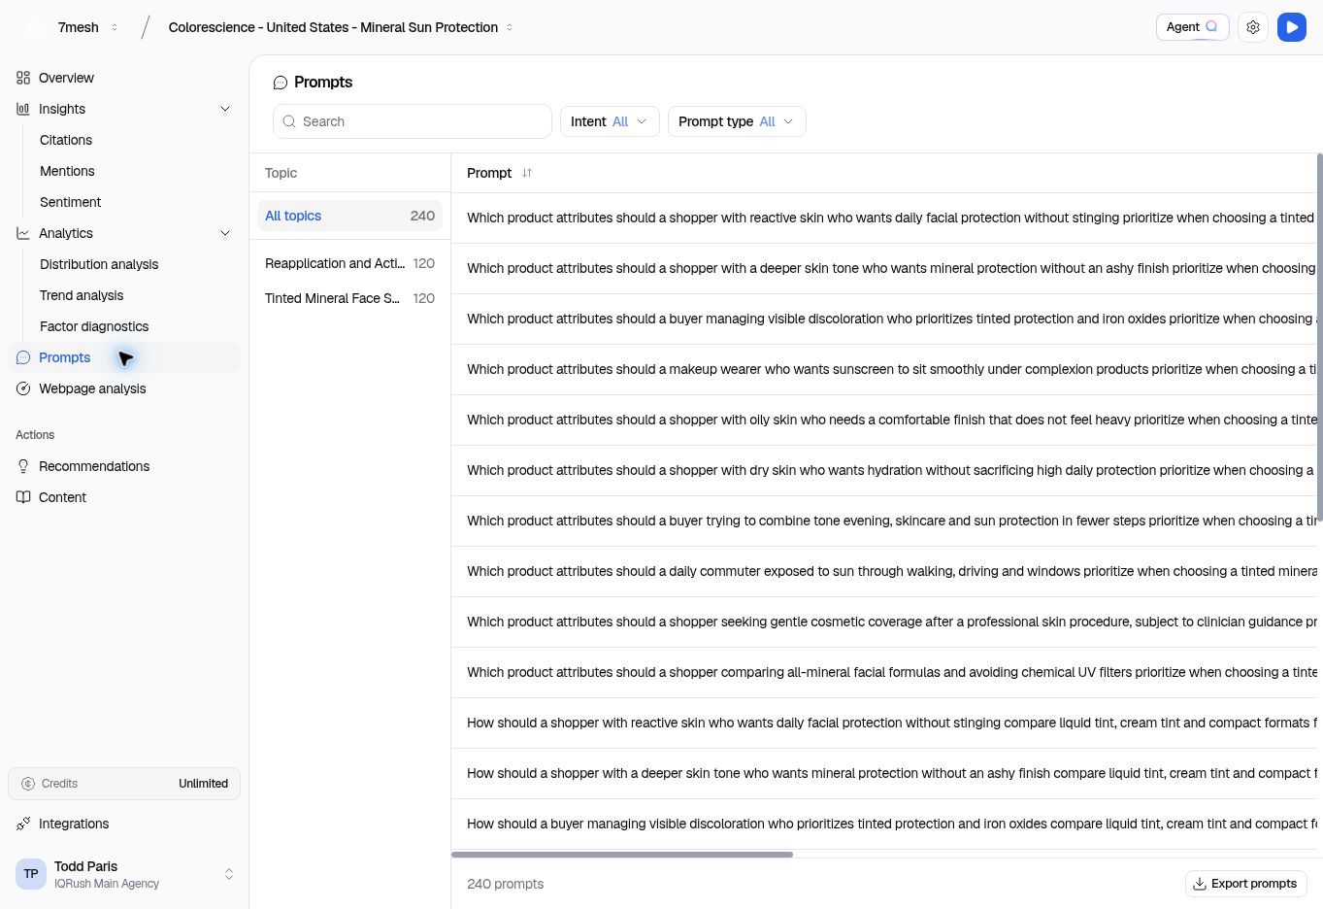
Task: Click the Webpage analysis gauge icon
Action: 23,388
